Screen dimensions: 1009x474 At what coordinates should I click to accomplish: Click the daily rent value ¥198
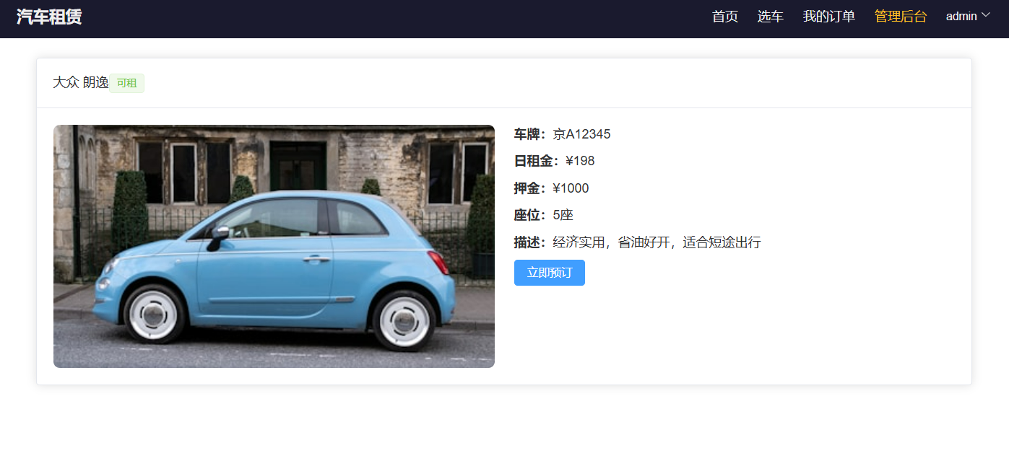(x=580, y=161)
